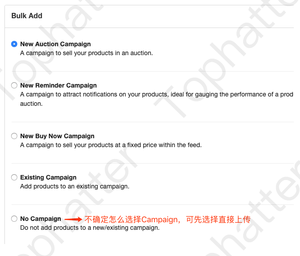The width and height of the screenshot is (300, 256).
Task: Click the New Auction Campaign label
Action: [55, 44]
